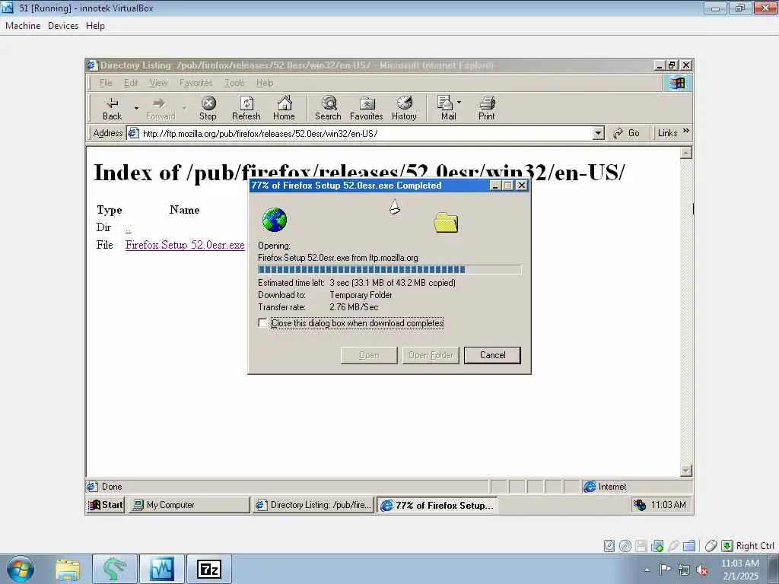779x584 pixels.
Task: Open the Tools menu in Internet Explorer
Action: click(234, 83)
